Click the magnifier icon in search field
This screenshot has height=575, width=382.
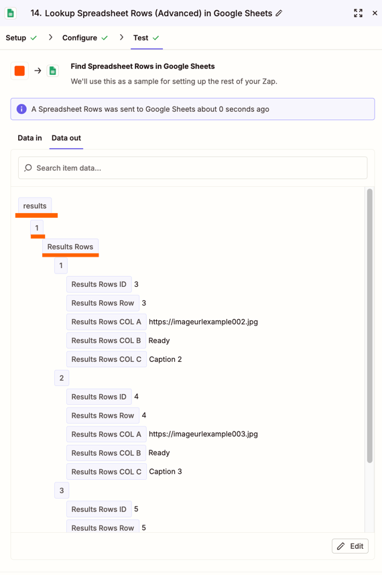[28, 168]
